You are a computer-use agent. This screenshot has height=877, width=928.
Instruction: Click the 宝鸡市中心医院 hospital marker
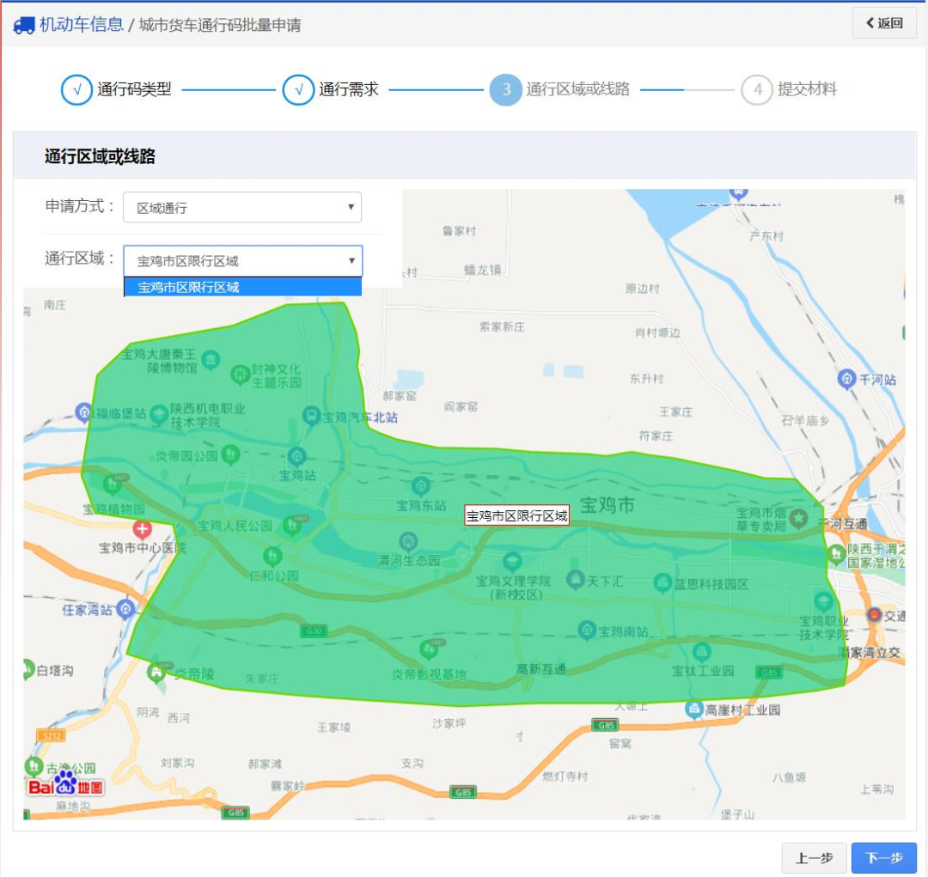142,529
